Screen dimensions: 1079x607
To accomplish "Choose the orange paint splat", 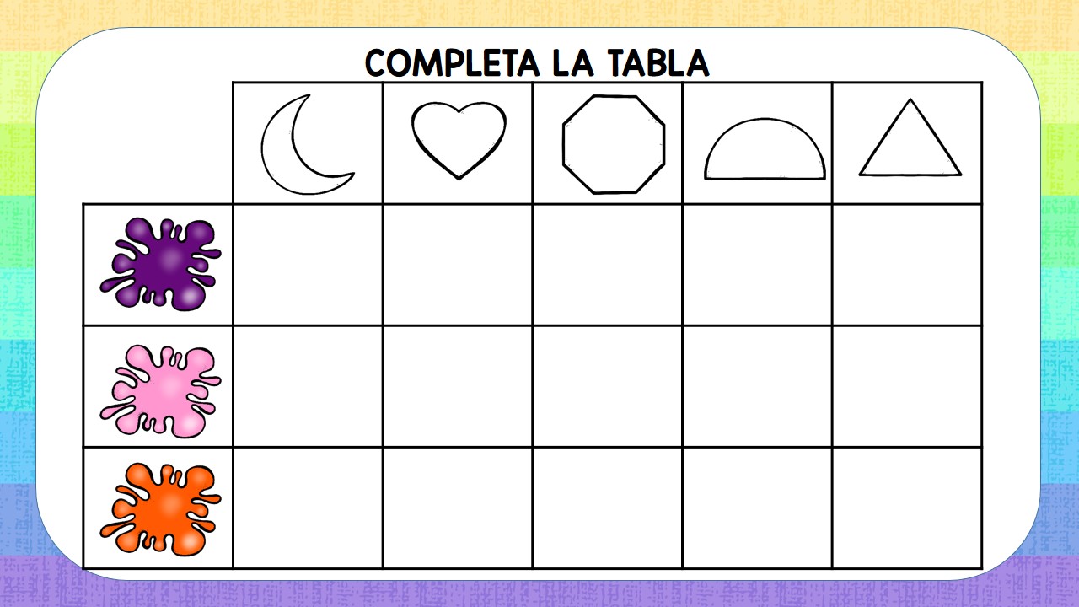I will (160, 508).
